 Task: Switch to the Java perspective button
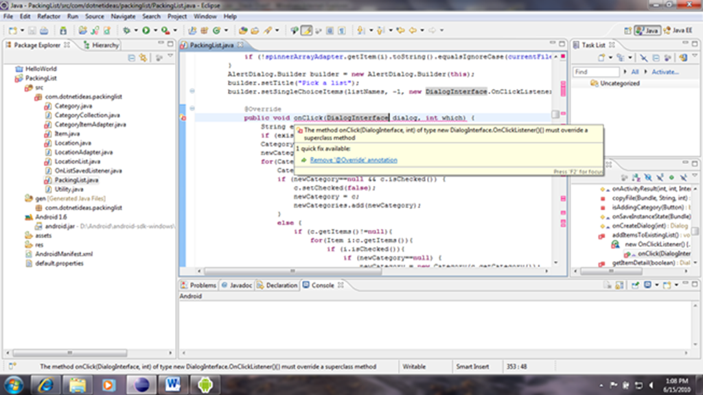tap(647, 30)
